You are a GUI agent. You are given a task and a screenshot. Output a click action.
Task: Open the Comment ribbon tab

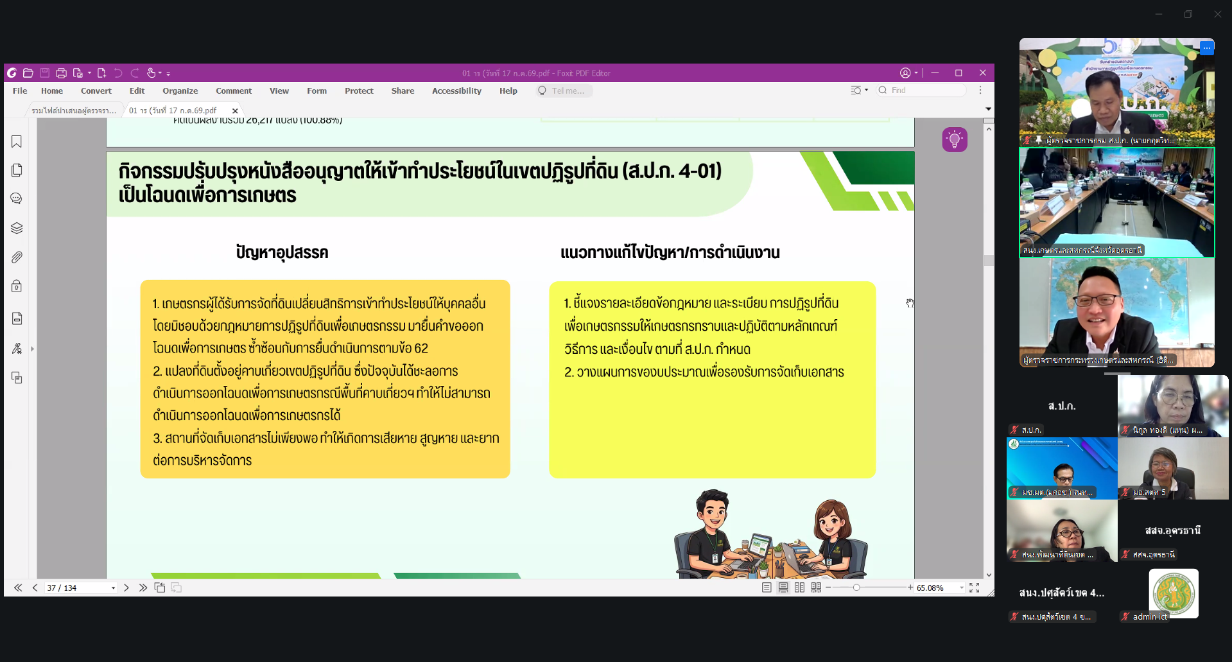(234, 91)
